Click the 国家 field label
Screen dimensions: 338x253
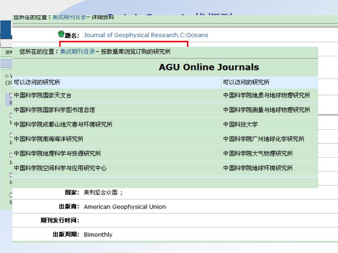(x=72, y=192)
